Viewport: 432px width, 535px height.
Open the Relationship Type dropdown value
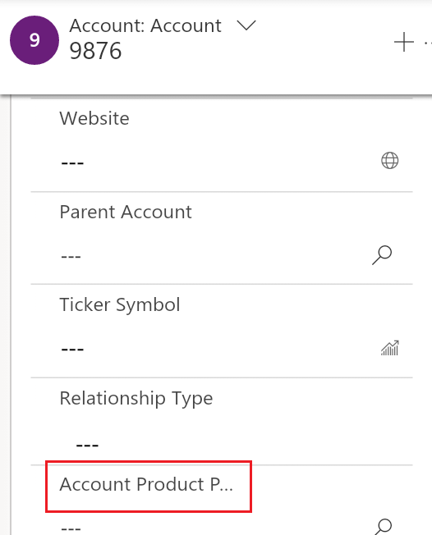(x=222, y=445)
